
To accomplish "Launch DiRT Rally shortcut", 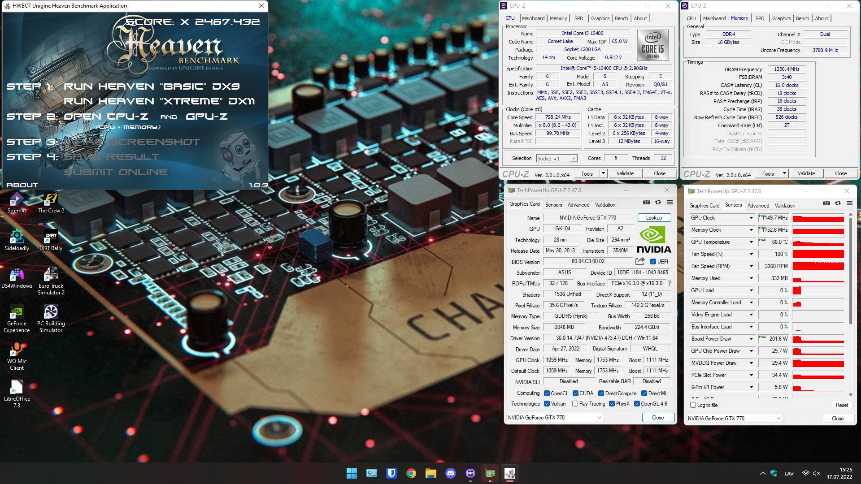I will 51,240.
